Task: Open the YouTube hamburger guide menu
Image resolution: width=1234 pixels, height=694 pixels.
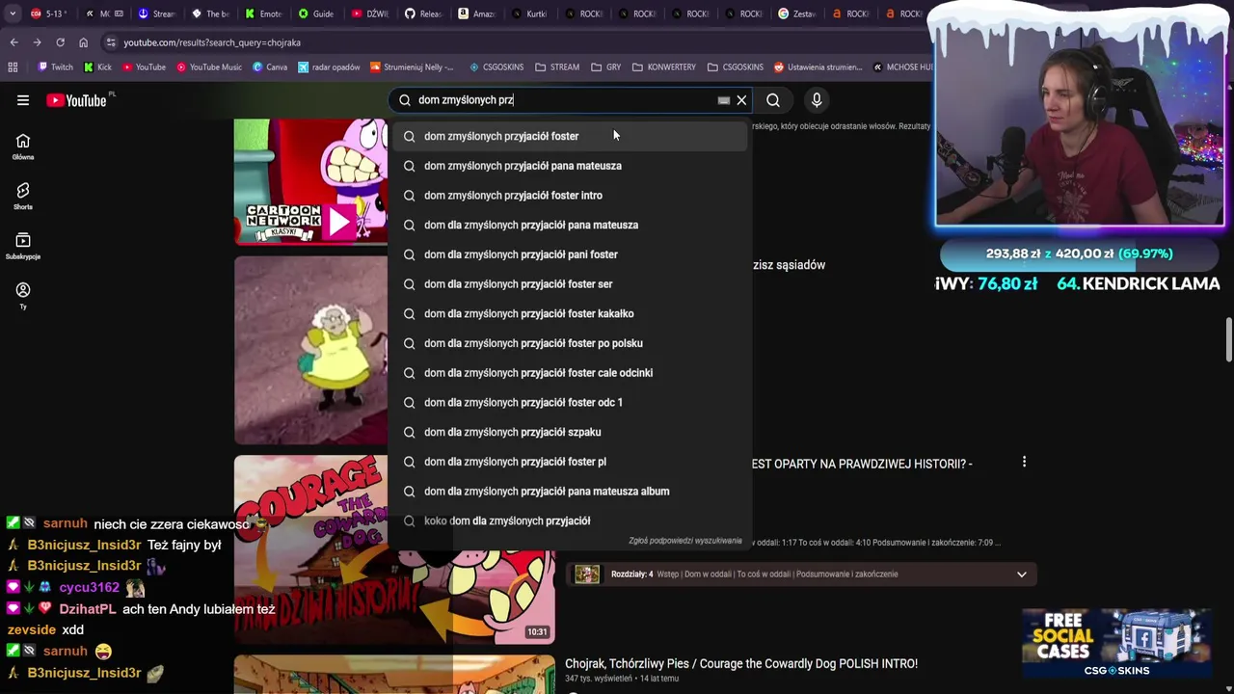Action: (23, 100)
